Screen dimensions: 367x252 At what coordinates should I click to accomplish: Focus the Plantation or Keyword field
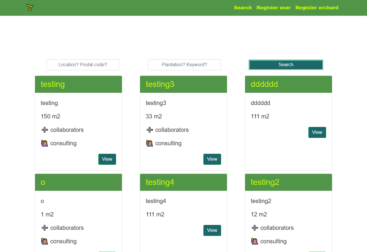click(184, 65)
